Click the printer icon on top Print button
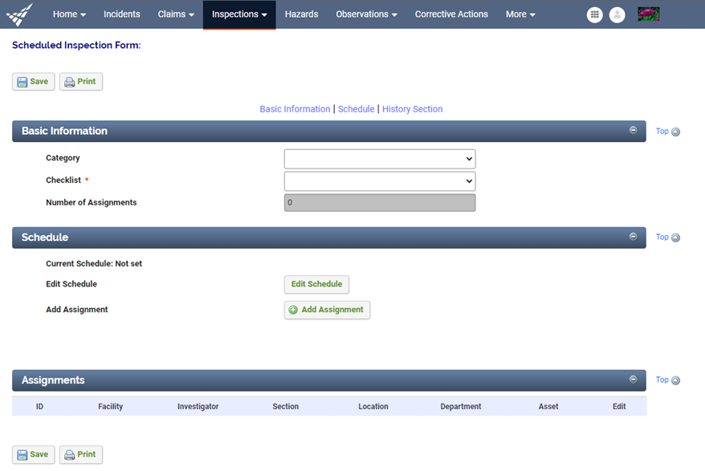Screen dimensions: 705x471 (x=68, y=81)
